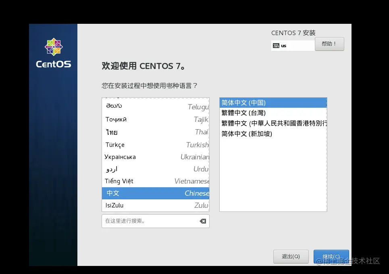Select IsiZulu (Zulu) in the language list

click(156, 205)
